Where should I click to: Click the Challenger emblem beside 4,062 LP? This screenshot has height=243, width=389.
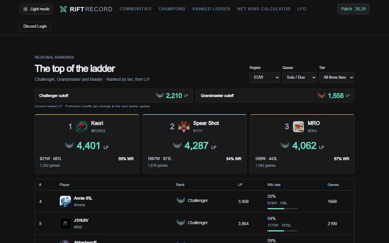(x=285, y=145)
